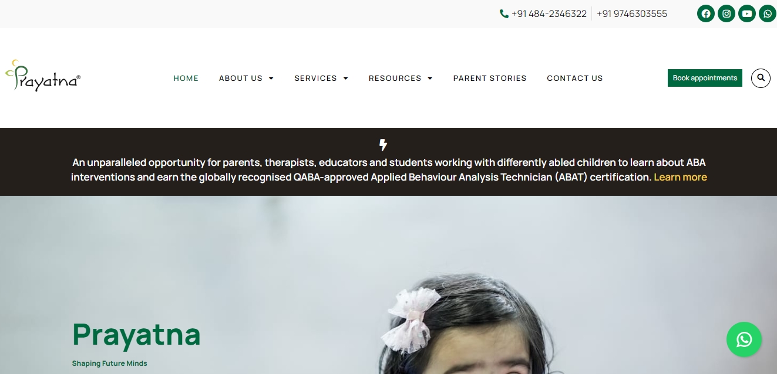Click the Prayatna logo
This screenshot has width=777, height=374.
(43, 76)
